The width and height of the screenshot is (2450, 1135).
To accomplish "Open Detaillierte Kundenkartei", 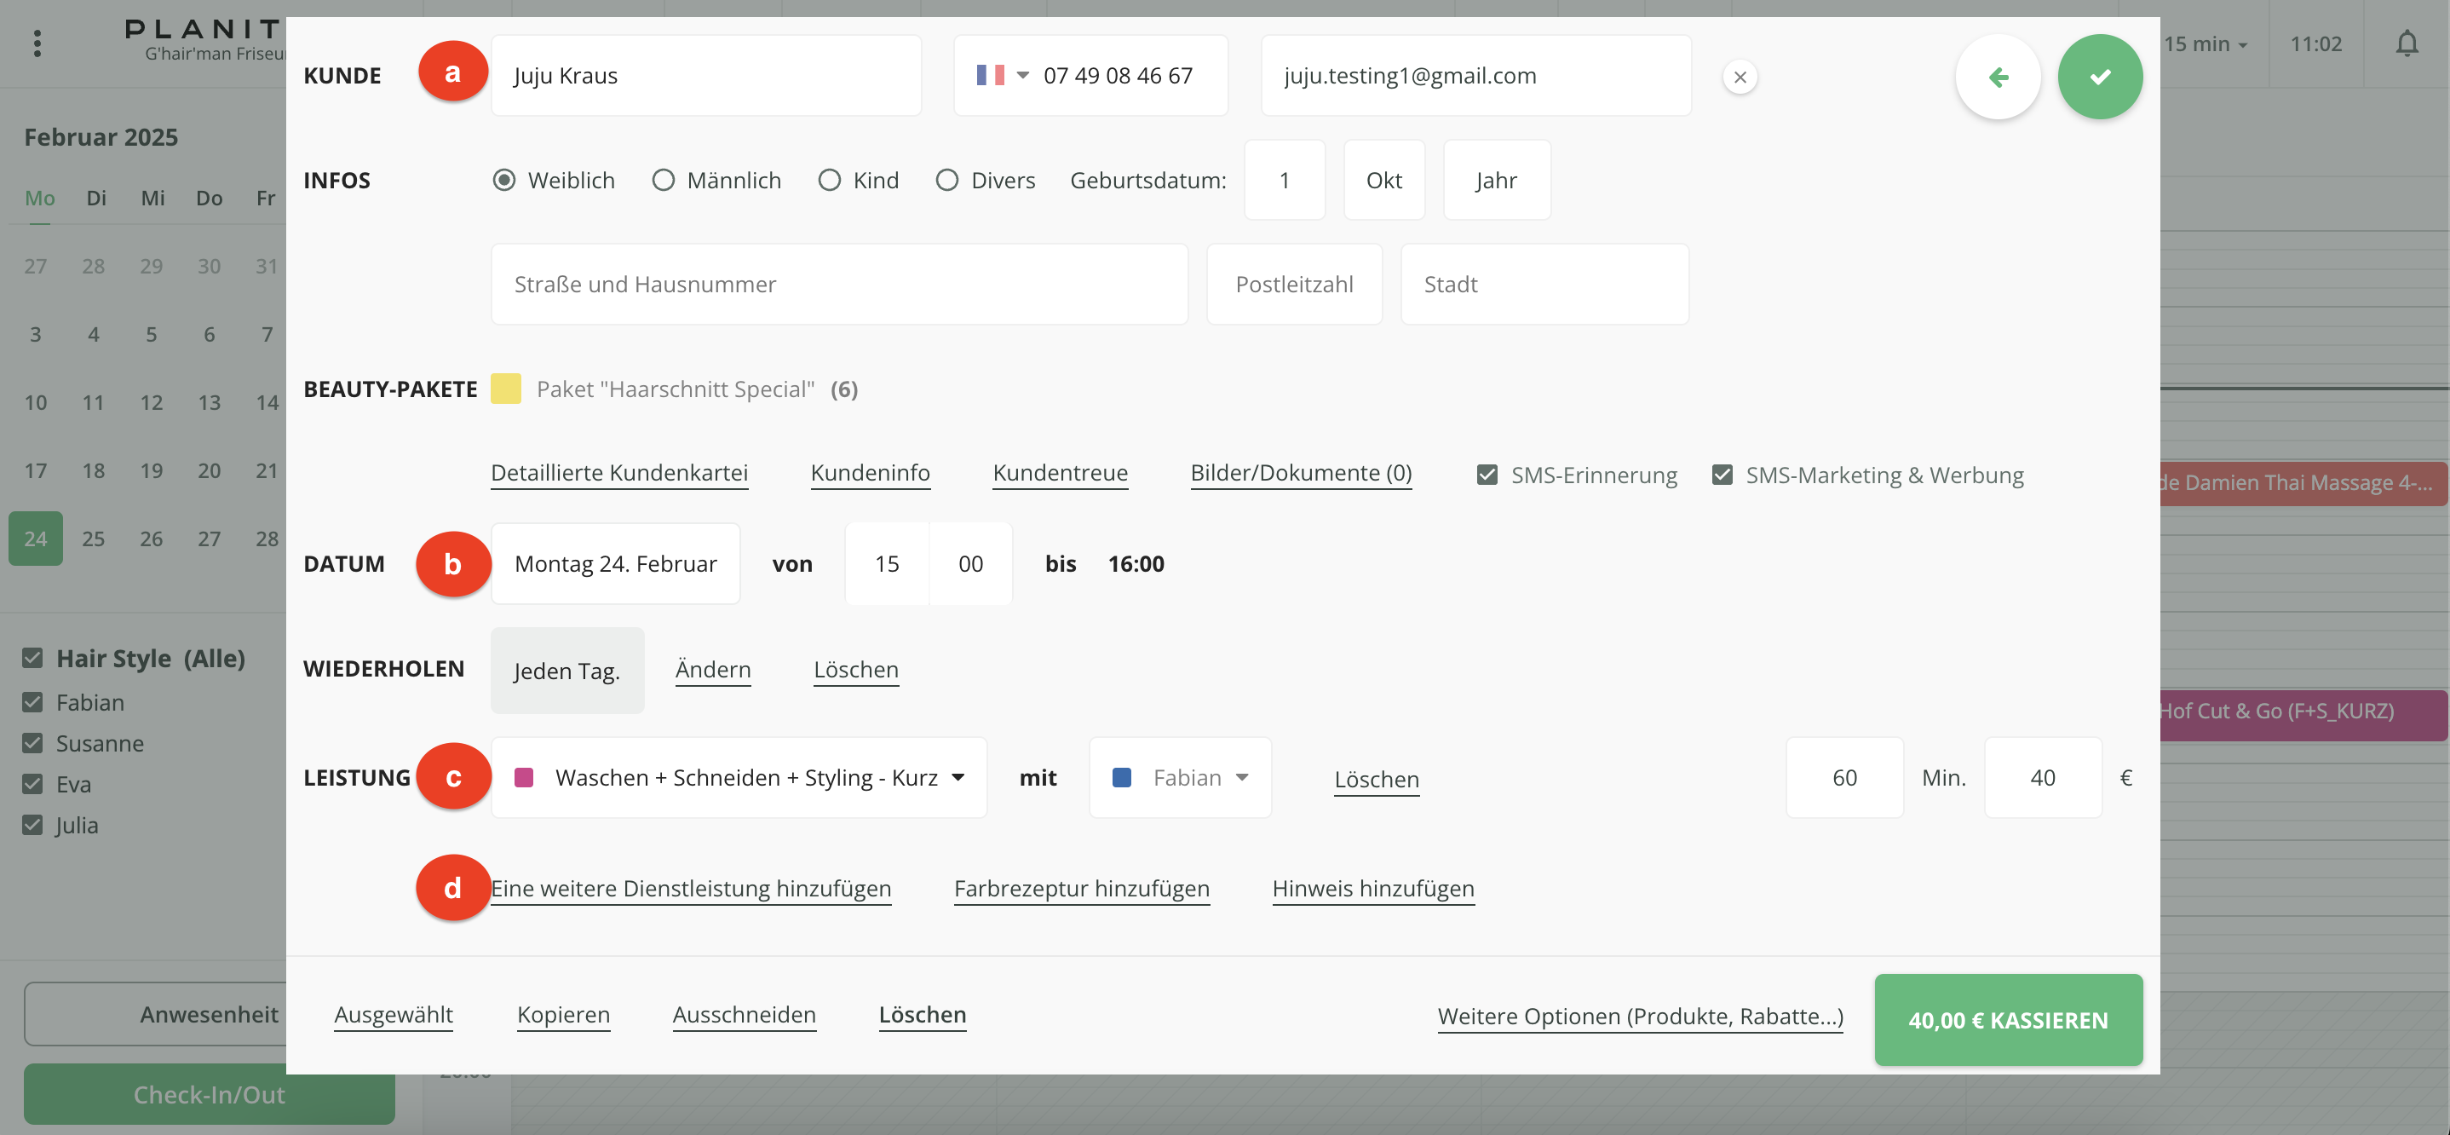I will tap(619, 473).
